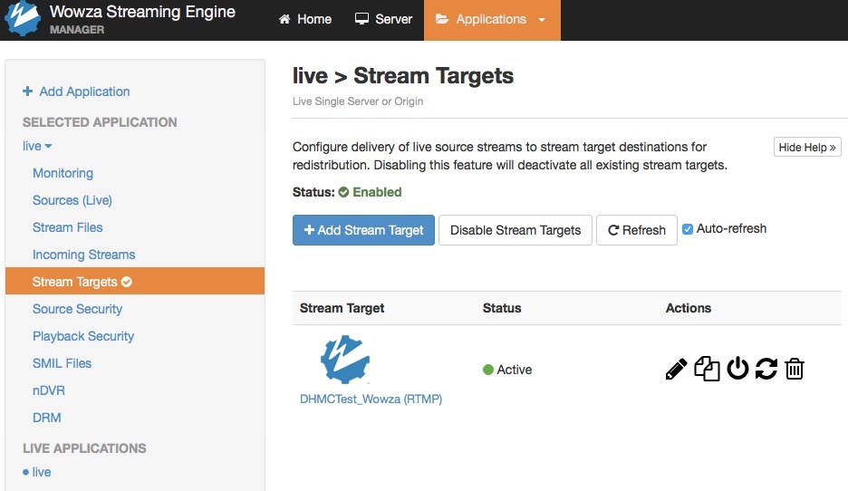This screenshot has height=491, width=848.
Task: Open the nDVR page
Action: [x=49, y=390]
